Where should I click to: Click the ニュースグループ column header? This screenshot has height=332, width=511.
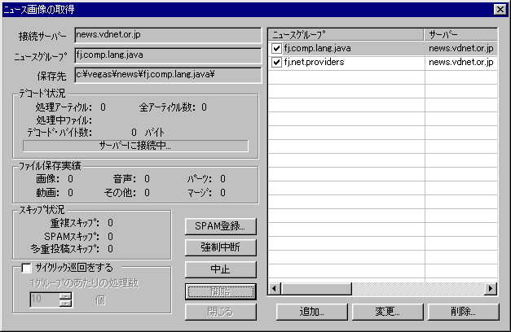point(346,34)
